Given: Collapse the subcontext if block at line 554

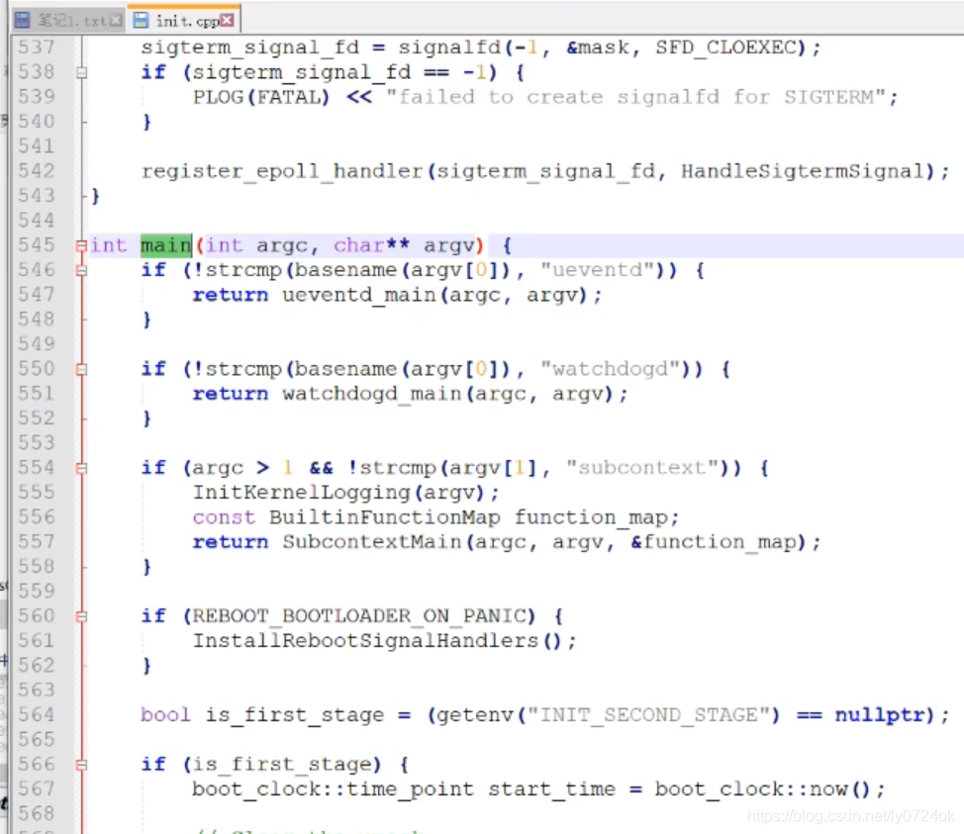Looking at the screenshot, I should (x=81, y=468).
